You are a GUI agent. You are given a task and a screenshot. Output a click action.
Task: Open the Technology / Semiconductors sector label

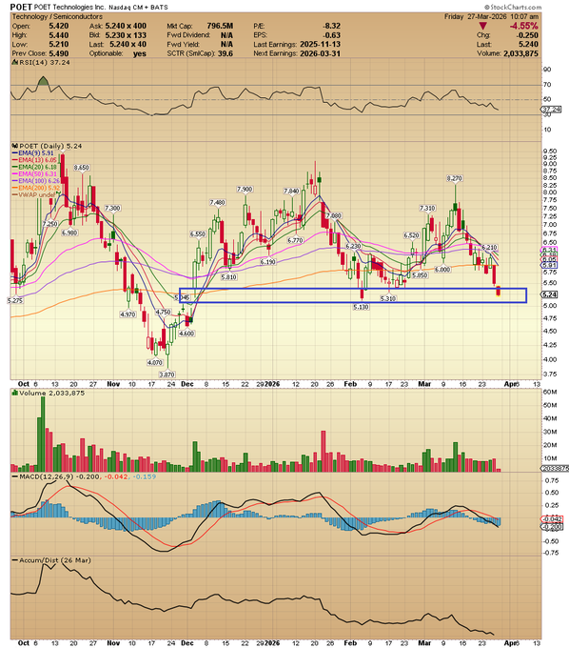coord(57,17)
